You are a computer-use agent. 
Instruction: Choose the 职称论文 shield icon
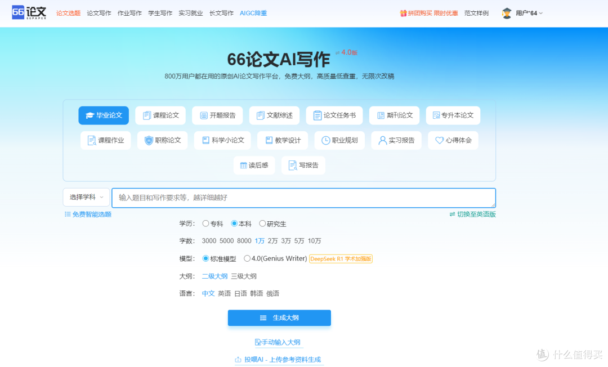coord(149,141)
